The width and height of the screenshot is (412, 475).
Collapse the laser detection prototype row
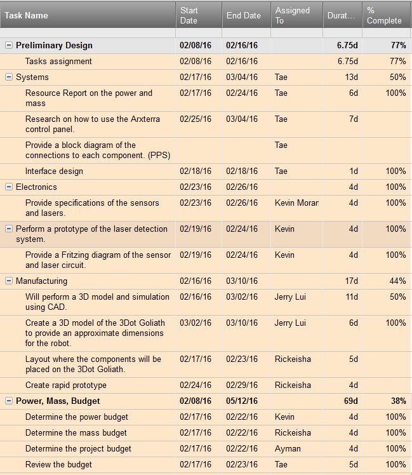[x=9, y=229]
